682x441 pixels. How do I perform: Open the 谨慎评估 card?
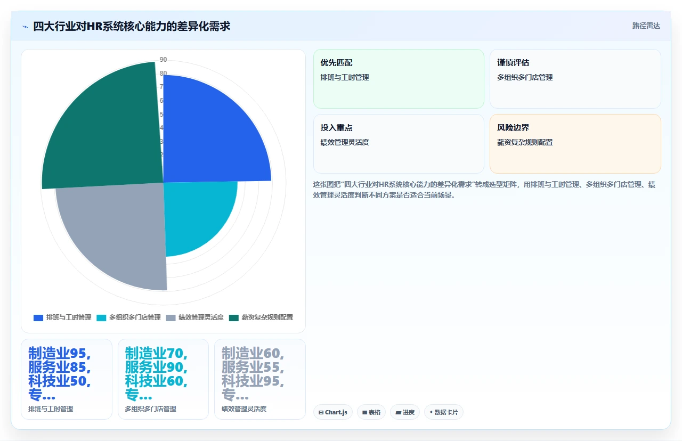[575, 79]
